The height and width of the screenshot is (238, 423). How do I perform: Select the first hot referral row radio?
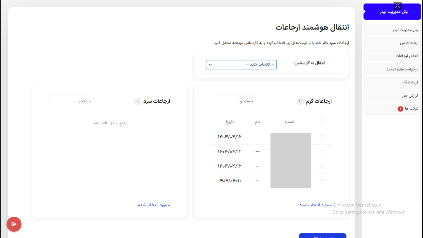322,137
